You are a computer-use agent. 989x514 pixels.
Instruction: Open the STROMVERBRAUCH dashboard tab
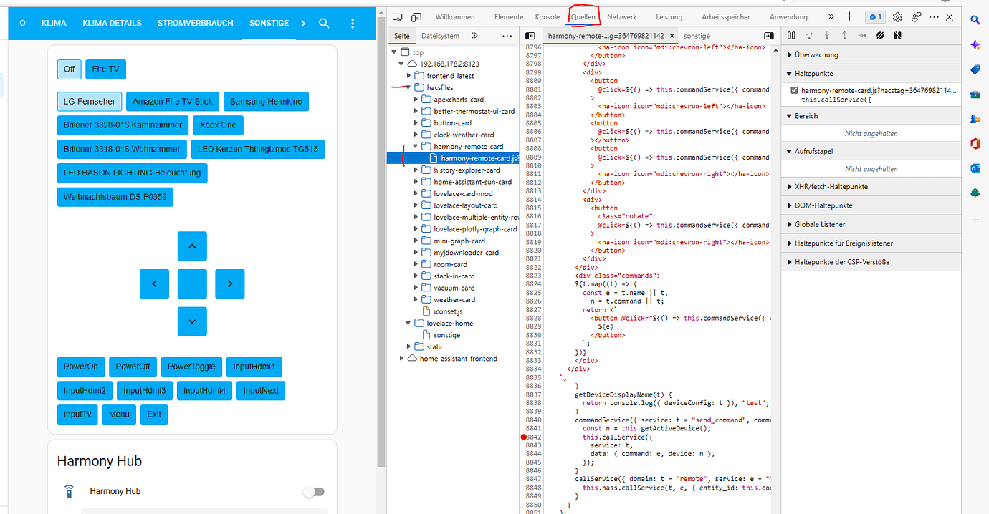pyautogui.click(x=195, y=23)
